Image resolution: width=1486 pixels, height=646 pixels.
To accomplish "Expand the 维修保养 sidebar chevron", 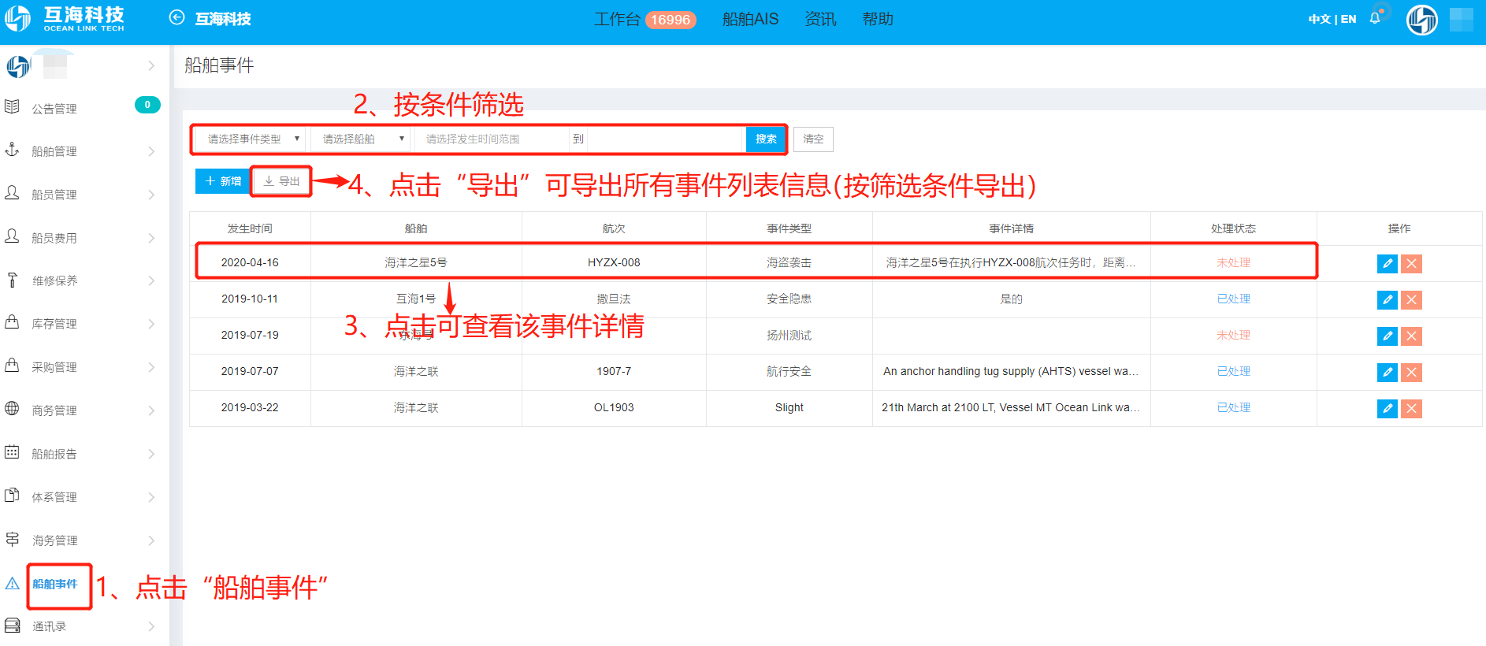I will pyautogui.click(x=151, y=280).
